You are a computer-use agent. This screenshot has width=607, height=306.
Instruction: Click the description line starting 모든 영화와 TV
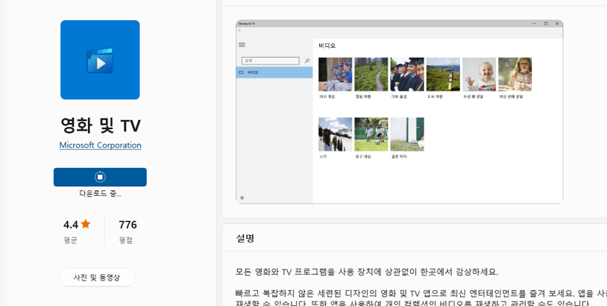367,272
